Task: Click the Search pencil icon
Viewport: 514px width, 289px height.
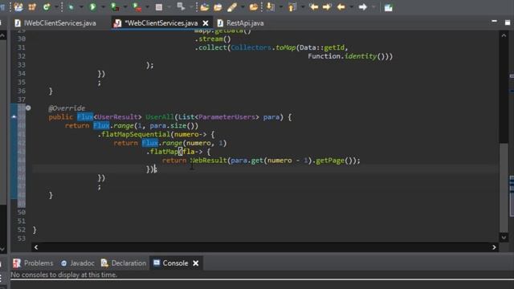Action: point(232,7)
